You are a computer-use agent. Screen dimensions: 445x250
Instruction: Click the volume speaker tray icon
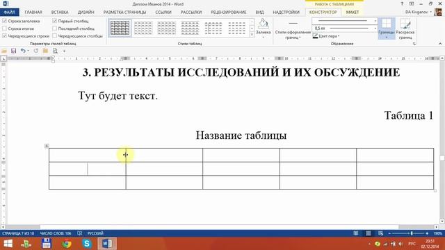400,244
